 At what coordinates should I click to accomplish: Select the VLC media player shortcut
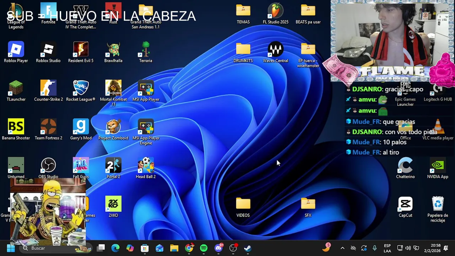tap(438, 130)
